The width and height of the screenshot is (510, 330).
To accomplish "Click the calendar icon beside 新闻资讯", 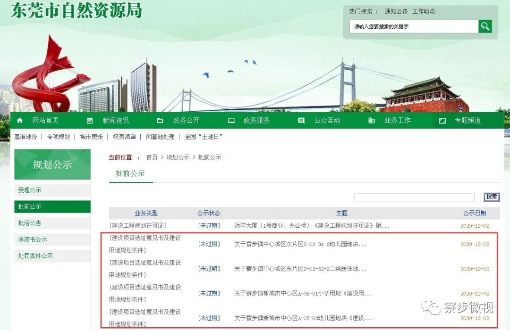I will (90, 121).
